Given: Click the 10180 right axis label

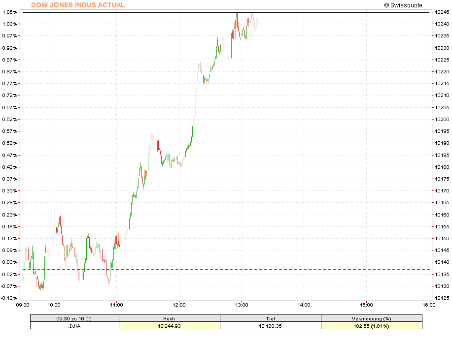Looking at the screenshot, I should [442, 167].
